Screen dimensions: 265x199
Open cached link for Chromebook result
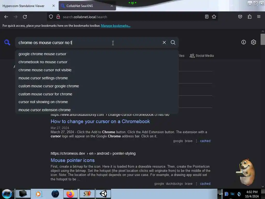(x=205, y=141)
